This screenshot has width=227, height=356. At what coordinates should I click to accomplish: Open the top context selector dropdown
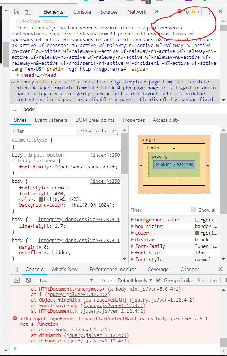(66, 280)
